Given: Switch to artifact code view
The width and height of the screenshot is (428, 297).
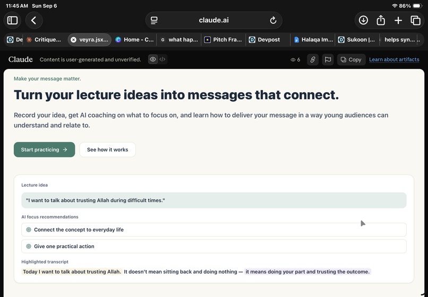Looking at the screenshot, I should point(162,59).
